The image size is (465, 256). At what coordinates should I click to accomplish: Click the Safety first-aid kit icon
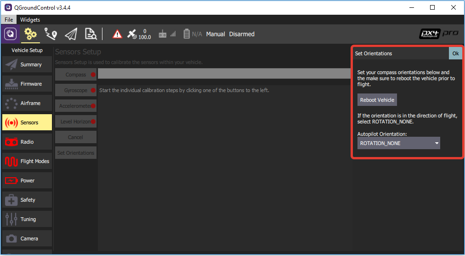click(x=11, y=200)
